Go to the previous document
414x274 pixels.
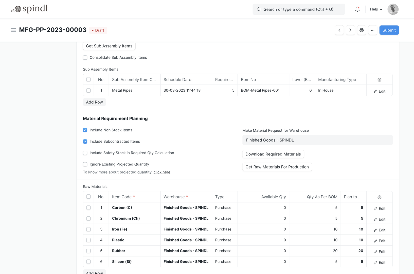(x=339, y=30)
